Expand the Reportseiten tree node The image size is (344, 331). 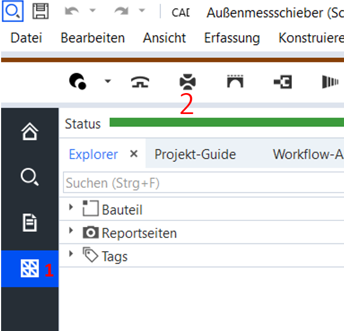pyautogui.click(x=71, y=230)
